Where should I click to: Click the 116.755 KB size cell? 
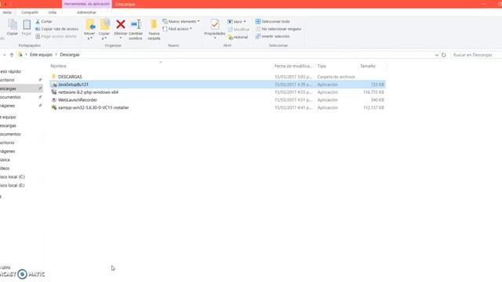[373, 92]
